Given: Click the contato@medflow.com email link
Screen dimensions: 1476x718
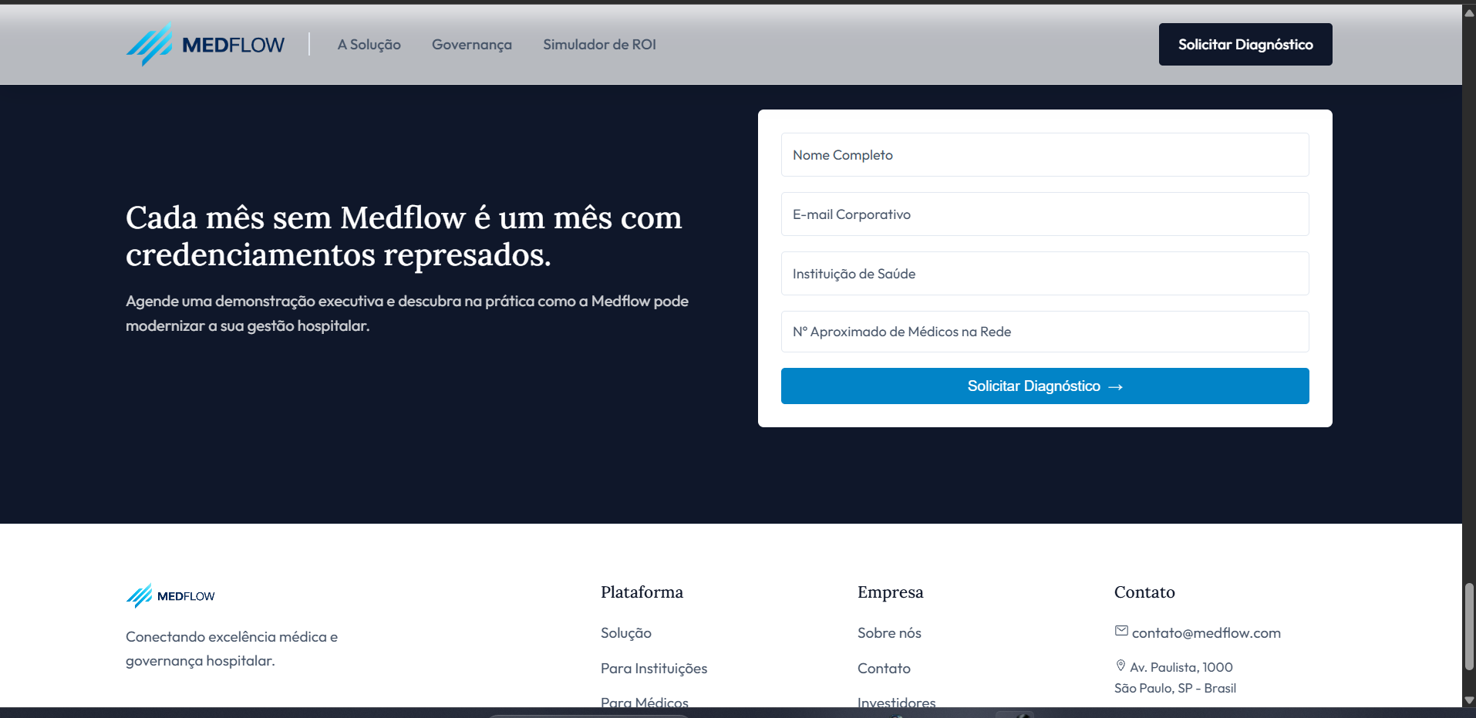Looking at the screenshot, I should pos(1206,633).
